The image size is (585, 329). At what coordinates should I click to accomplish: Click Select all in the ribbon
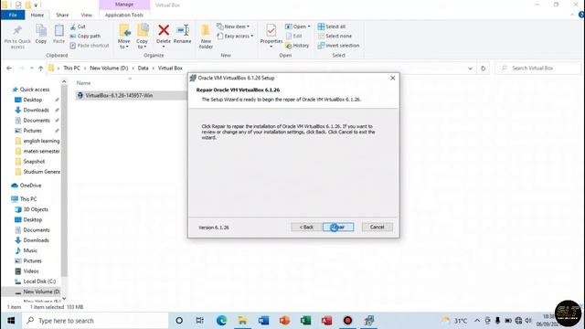coord(331,27)
